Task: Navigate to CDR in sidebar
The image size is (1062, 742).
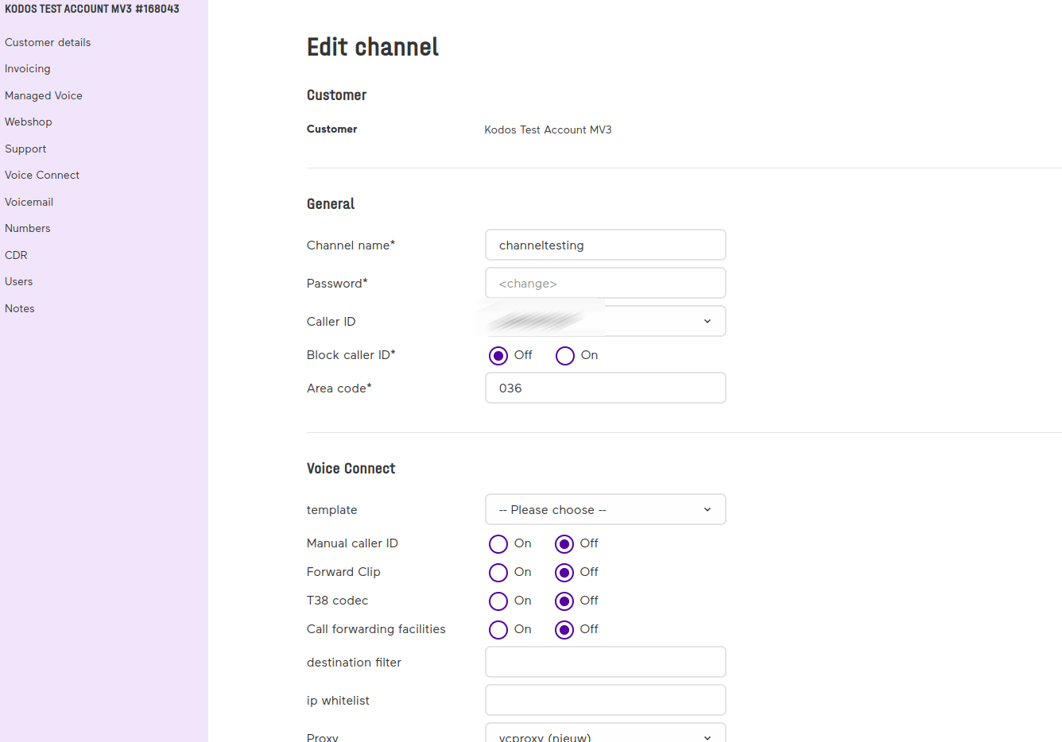Action: click(16, 256)
